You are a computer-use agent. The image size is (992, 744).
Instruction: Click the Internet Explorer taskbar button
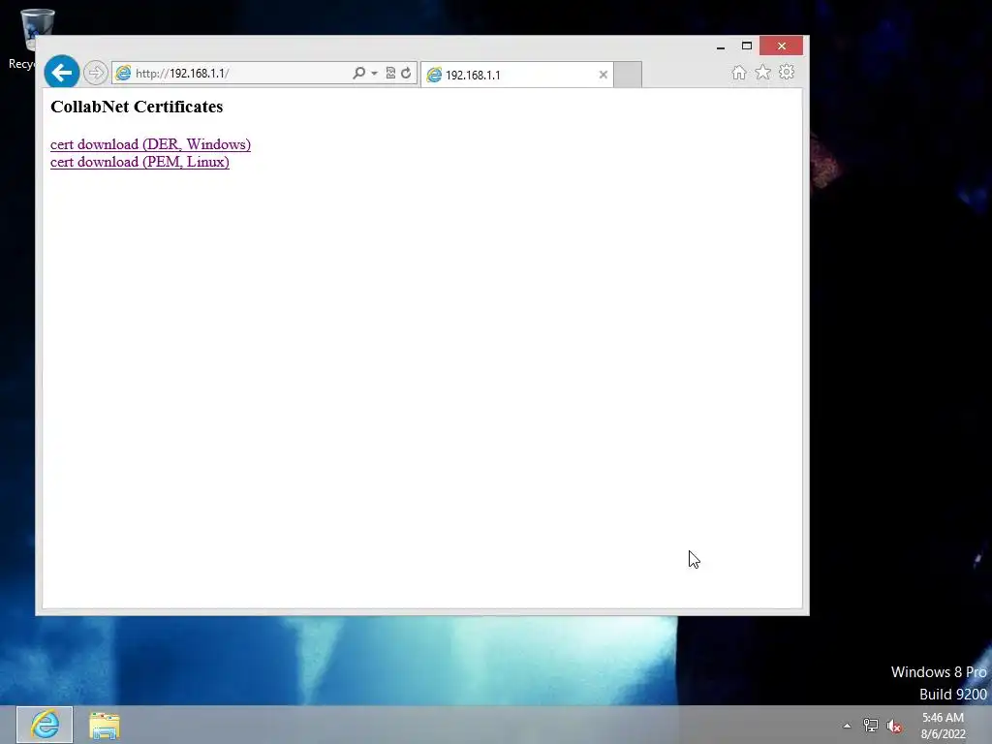[x=45, y=725]
